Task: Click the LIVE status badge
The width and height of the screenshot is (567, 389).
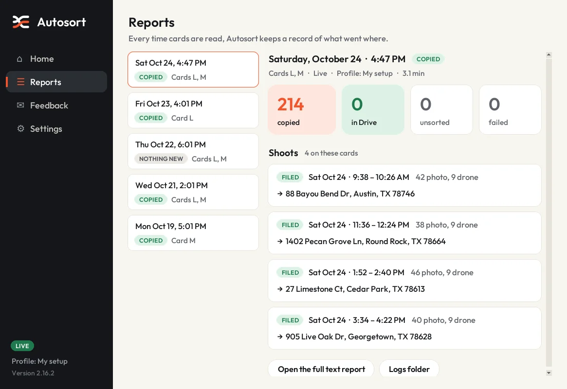Action: click(x=22, y=346)
